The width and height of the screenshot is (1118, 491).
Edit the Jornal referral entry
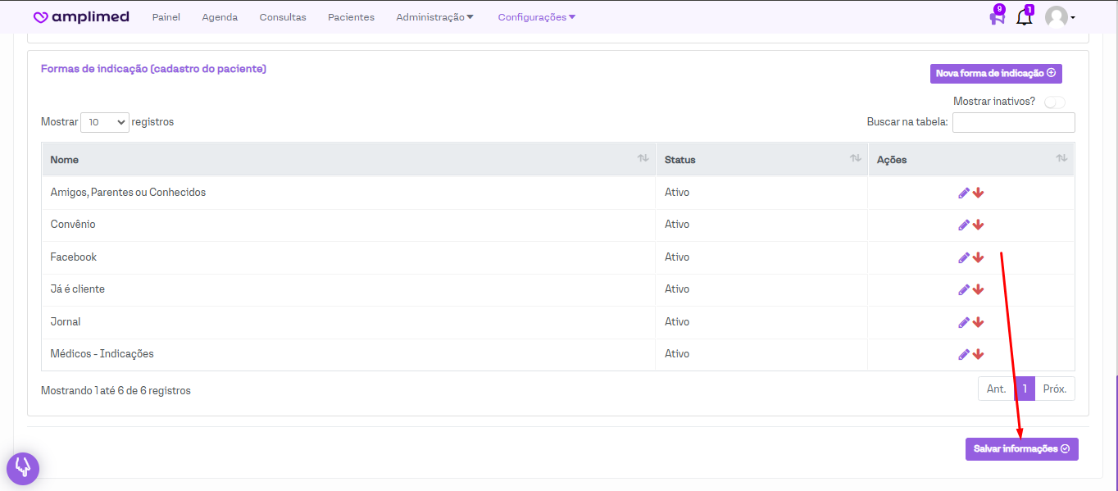click(964, 322)
